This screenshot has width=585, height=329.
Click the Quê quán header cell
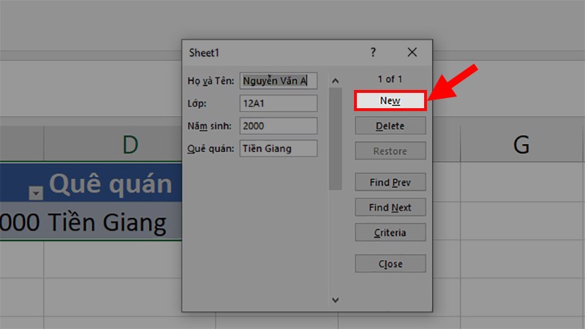(x=113, y=182)
